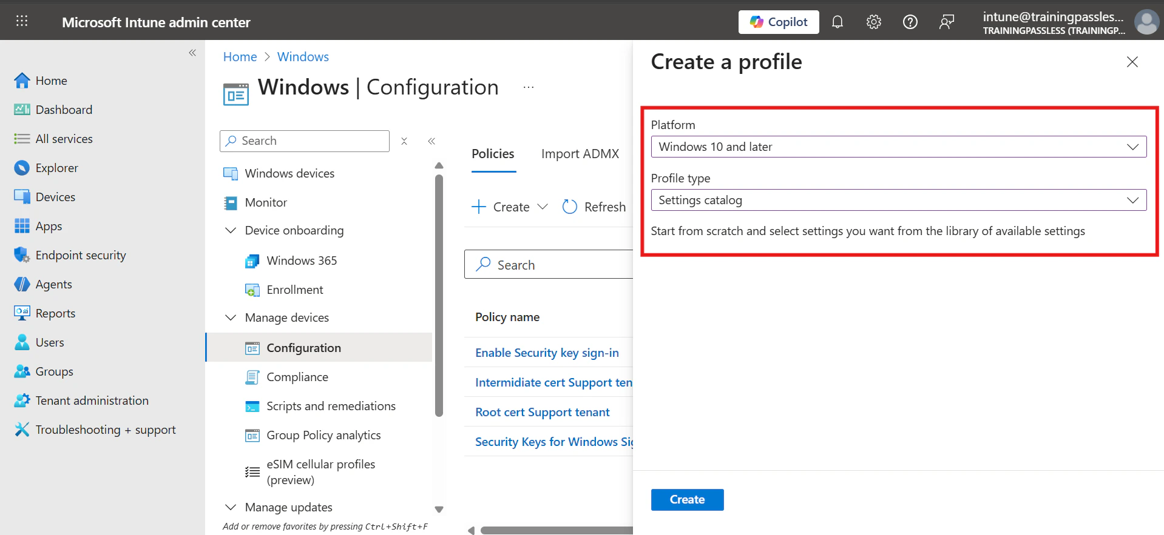Refresh the policies list
This screenshot has width=1164, height=535.
[594, 207]
